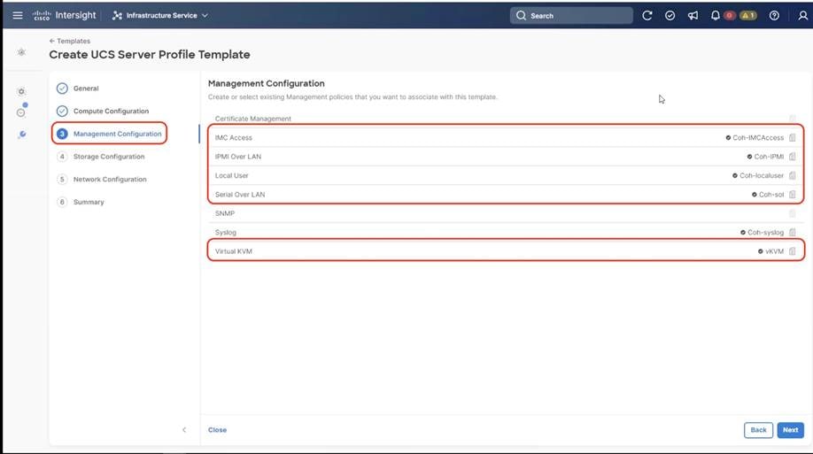The image size is (813, 454).
Task: Open the Infrastructure Service switcher dropdown
Action: pyautogui.click(x=159, y=16)
